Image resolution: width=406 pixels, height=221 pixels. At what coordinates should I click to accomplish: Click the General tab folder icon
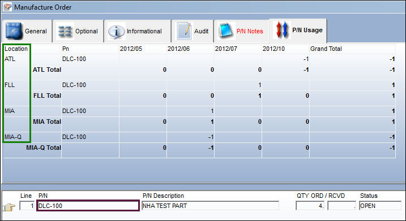[14, 31]
